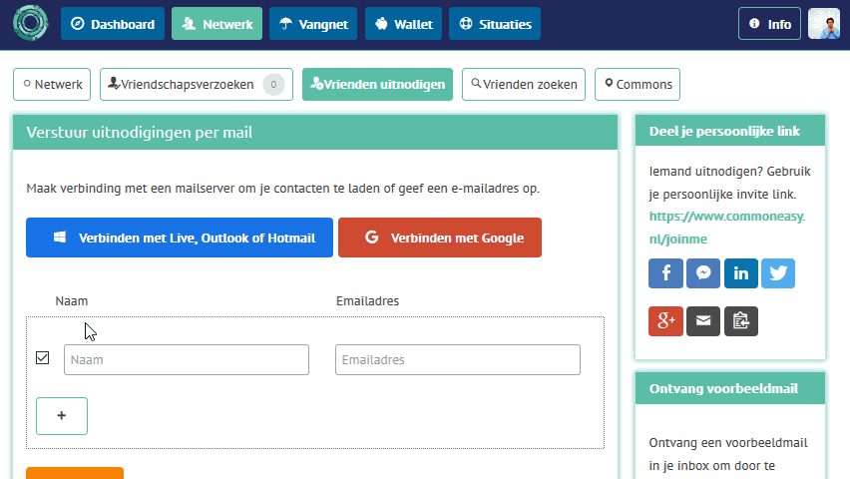Share invite link via Facebook icon
The image size is (850, 479).
665,272
